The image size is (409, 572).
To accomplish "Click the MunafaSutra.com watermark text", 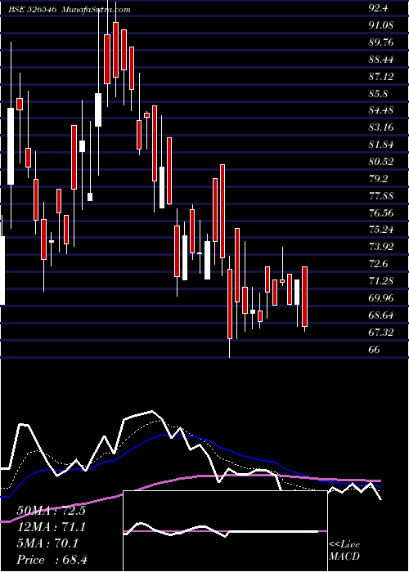I will pyautogui.click(x=97, y=10).
